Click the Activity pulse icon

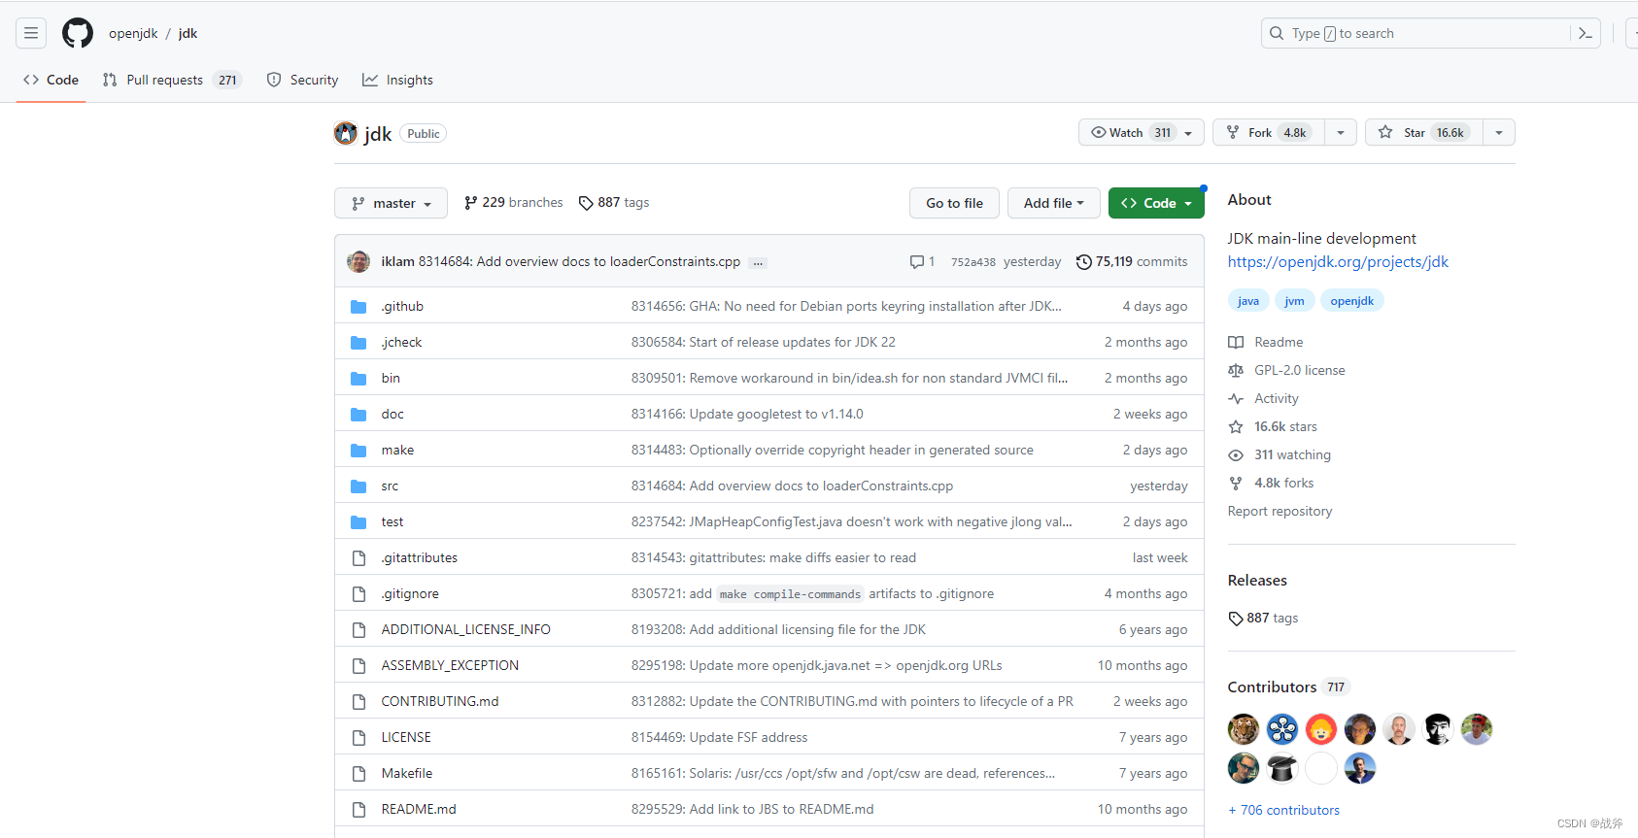pos(1236,398)
